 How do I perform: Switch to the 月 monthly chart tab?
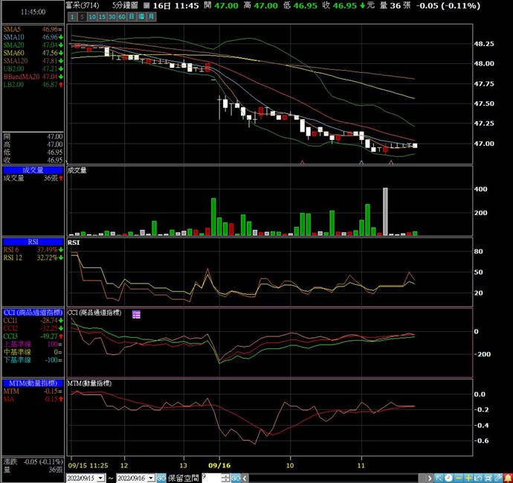pos(151,16)
